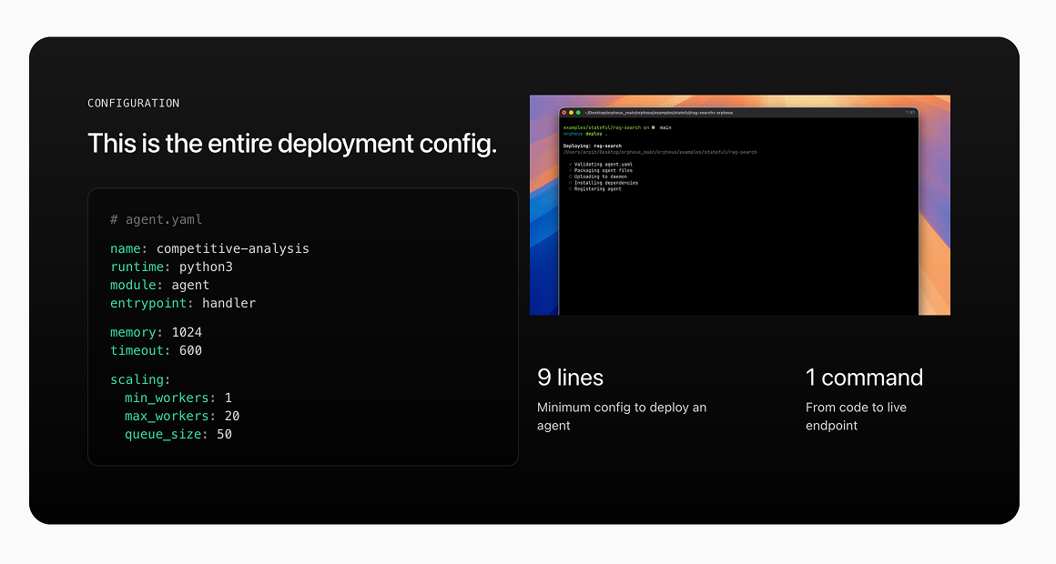The width and height of the screenshot is (1056, 564).
Task: Click "Minimum config to deploy an agent" text
Action: click(622, 416)
